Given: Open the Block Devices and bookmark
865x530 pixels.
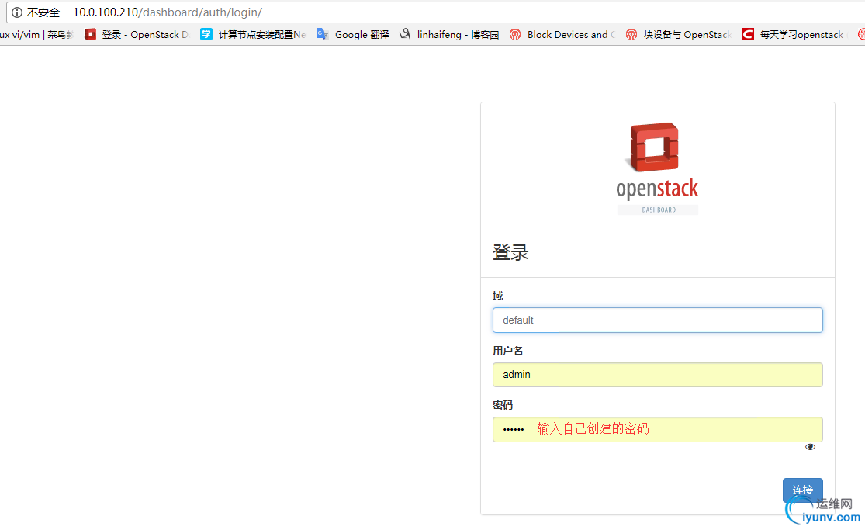Looking at the screenshot, I should point(571,35).
